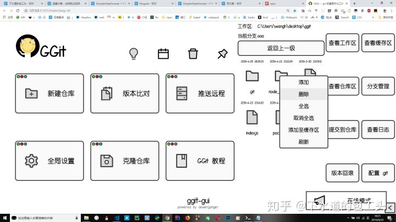Open the Firefox icon in the taskbar
The width and height of the screenshot is (396, 222).
coord(188,218)
